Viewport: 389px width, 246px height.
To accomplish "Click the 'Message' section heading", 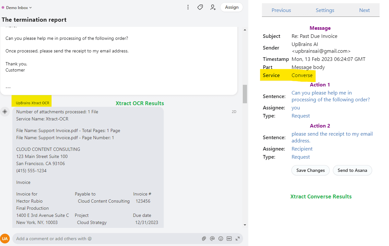I will click(320, 28).
